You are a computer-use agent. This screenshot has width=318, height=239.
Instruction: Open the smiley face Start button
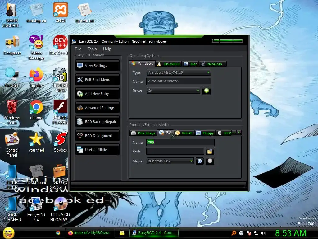(x=8, y=233)
